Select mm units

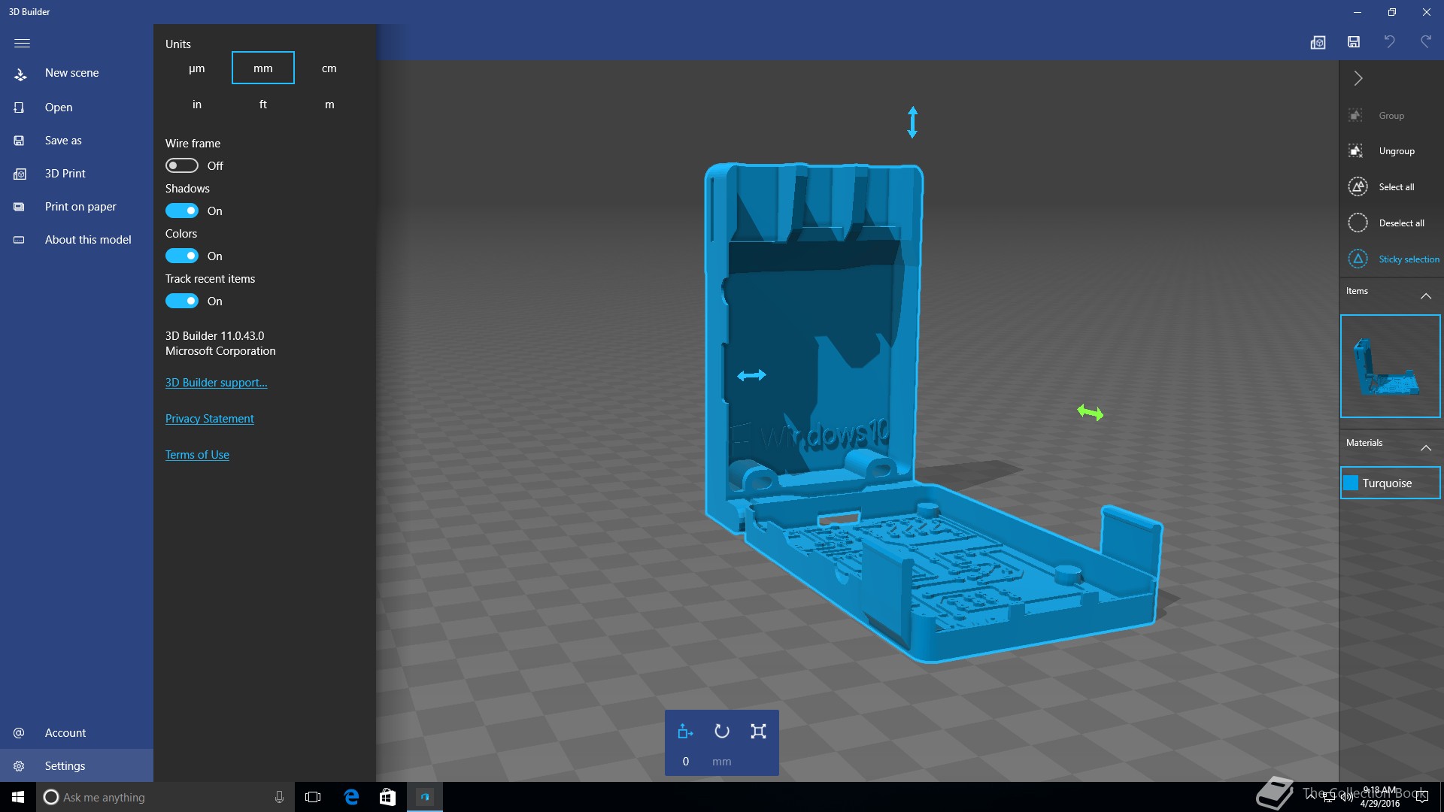263,68
